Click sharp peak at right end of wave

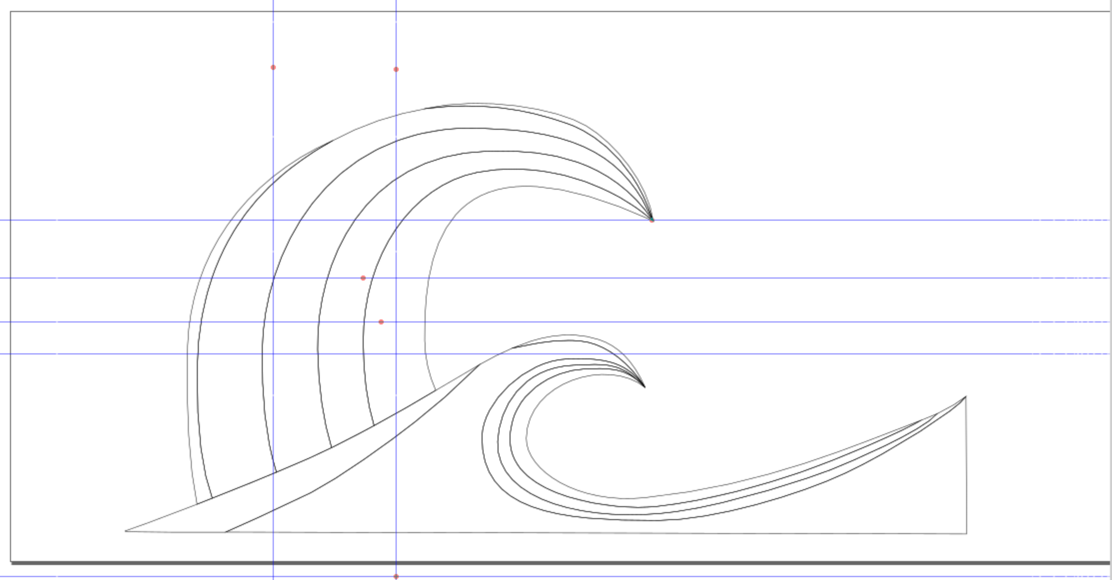coord(965,397)
